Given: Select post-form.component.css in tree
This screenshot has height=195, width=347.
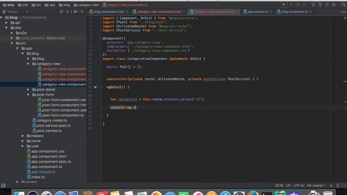Looking at the screenshot, I should pyautogui.click(x=62, y=100).
